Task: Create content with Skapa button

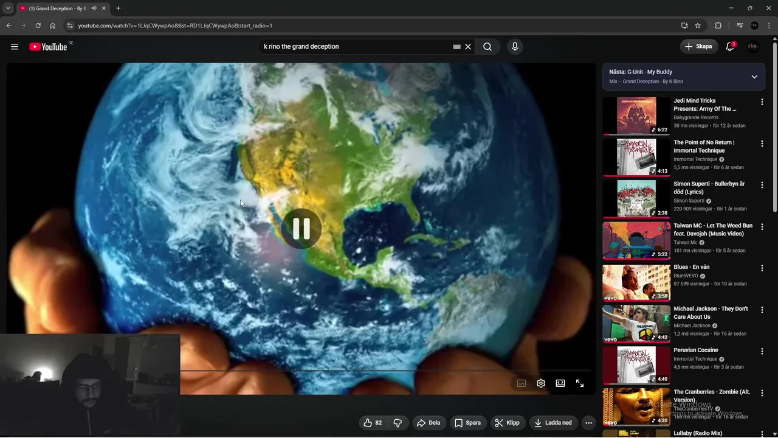Action: pyautogui.click(x=698, y=47)
